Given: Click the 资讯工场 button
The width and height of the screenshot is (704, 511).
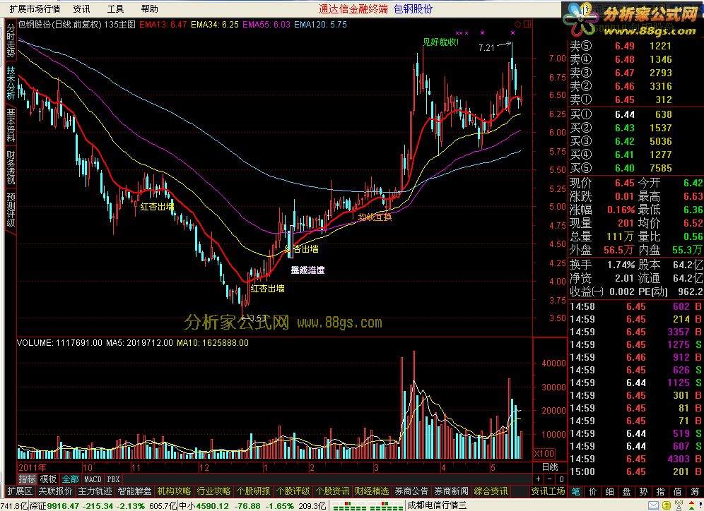Looking at the screenshot, I should click(x=548, y=491).
